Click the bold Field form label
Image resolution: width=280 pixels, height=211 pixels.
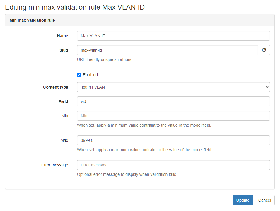point(63,101)
